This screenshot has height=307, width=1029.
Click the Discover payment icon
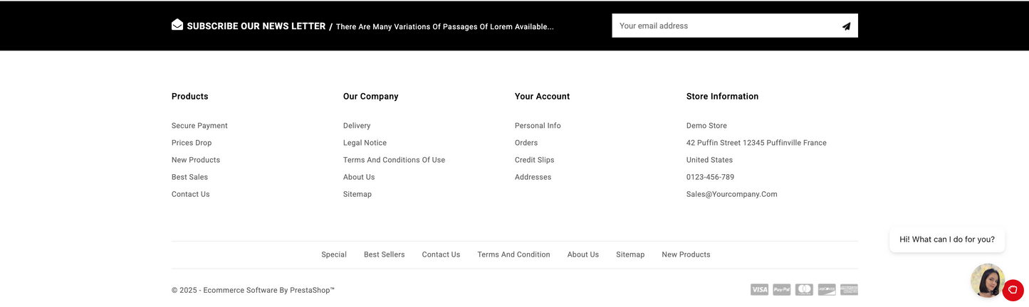tap(827, 290)
